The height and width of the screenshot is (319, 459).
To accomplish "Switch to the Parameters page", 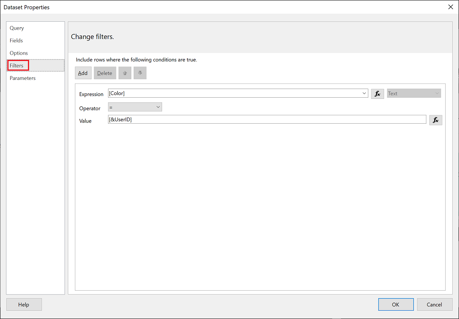I will [22, 78].
